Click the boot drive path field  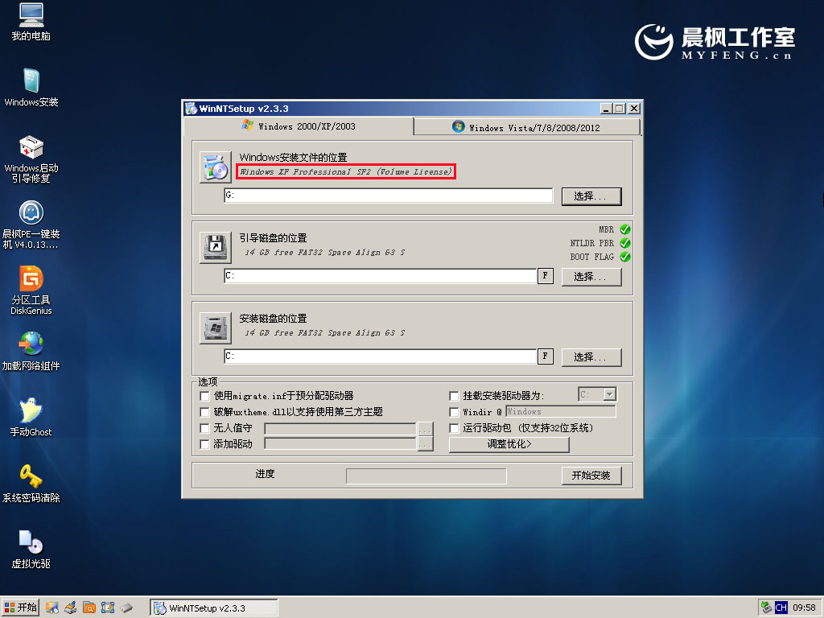coord(381,275)
